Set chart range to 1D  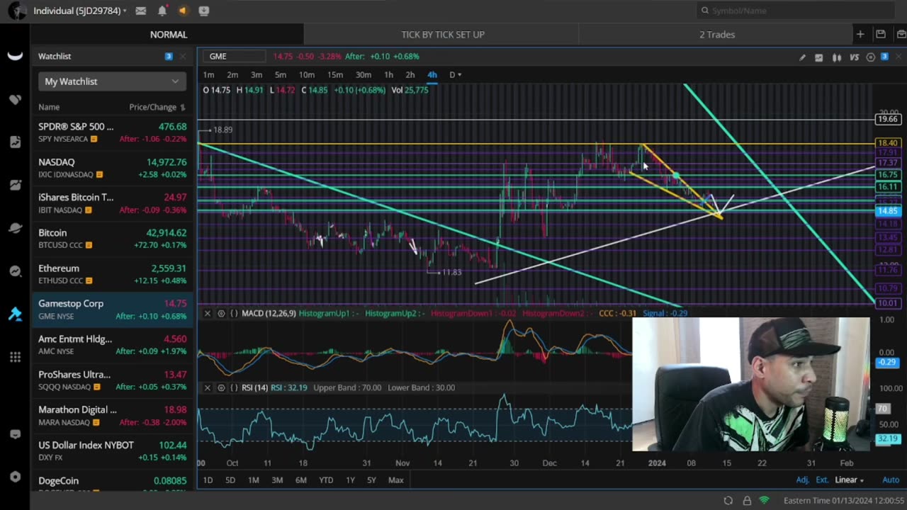click(x=208, y=480)
